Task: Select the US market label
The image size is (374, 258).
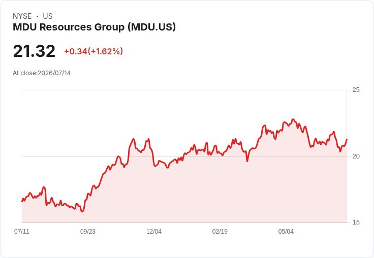Action: click(x=48, y=16)
